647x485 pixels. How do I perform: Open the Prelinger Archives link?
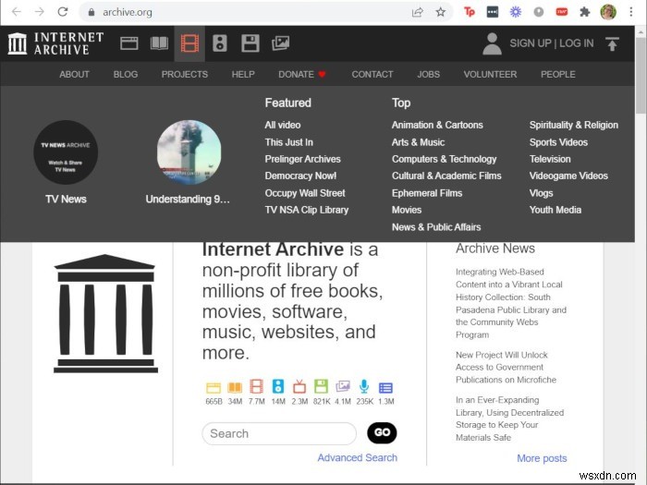click(302, 159)
